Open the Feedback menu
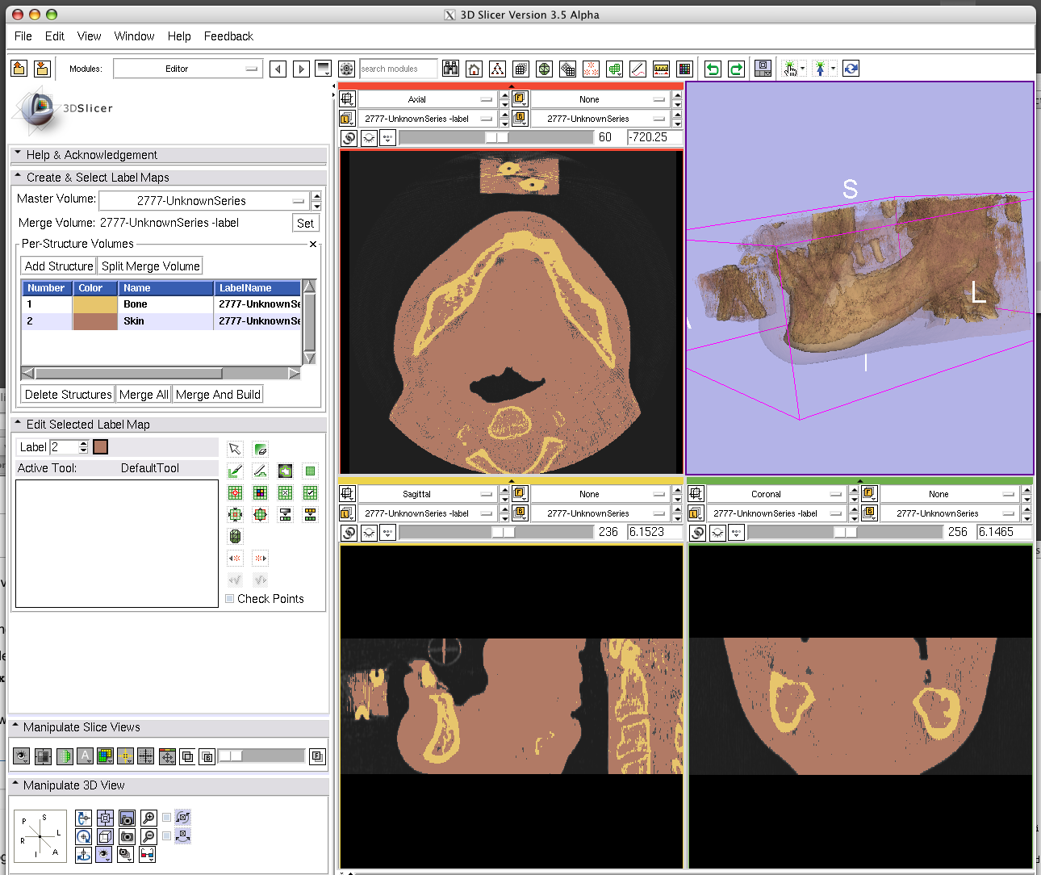This screenshot has height=875, width=1041. [228, 36]
